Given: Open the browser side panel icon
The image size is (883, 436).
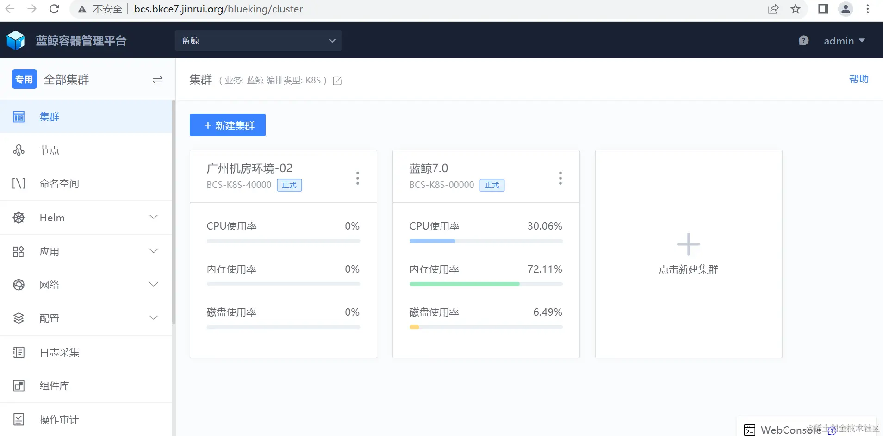Looking at the screenshot, I should (823, 9).
